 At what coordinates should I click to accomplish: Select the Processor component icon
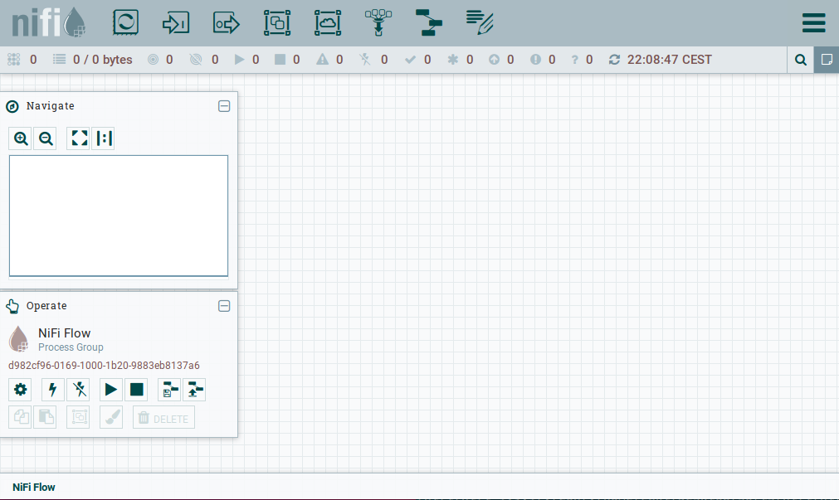126,23
